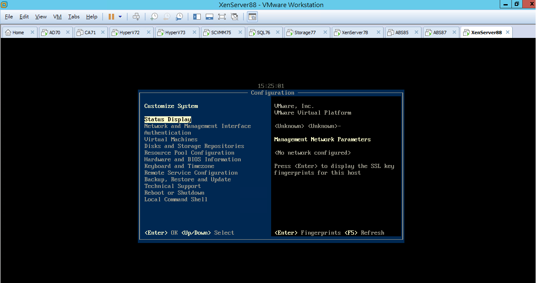Select Resource Pool Configuration
This screenshot has width=536, height=283.
[189, 153]
